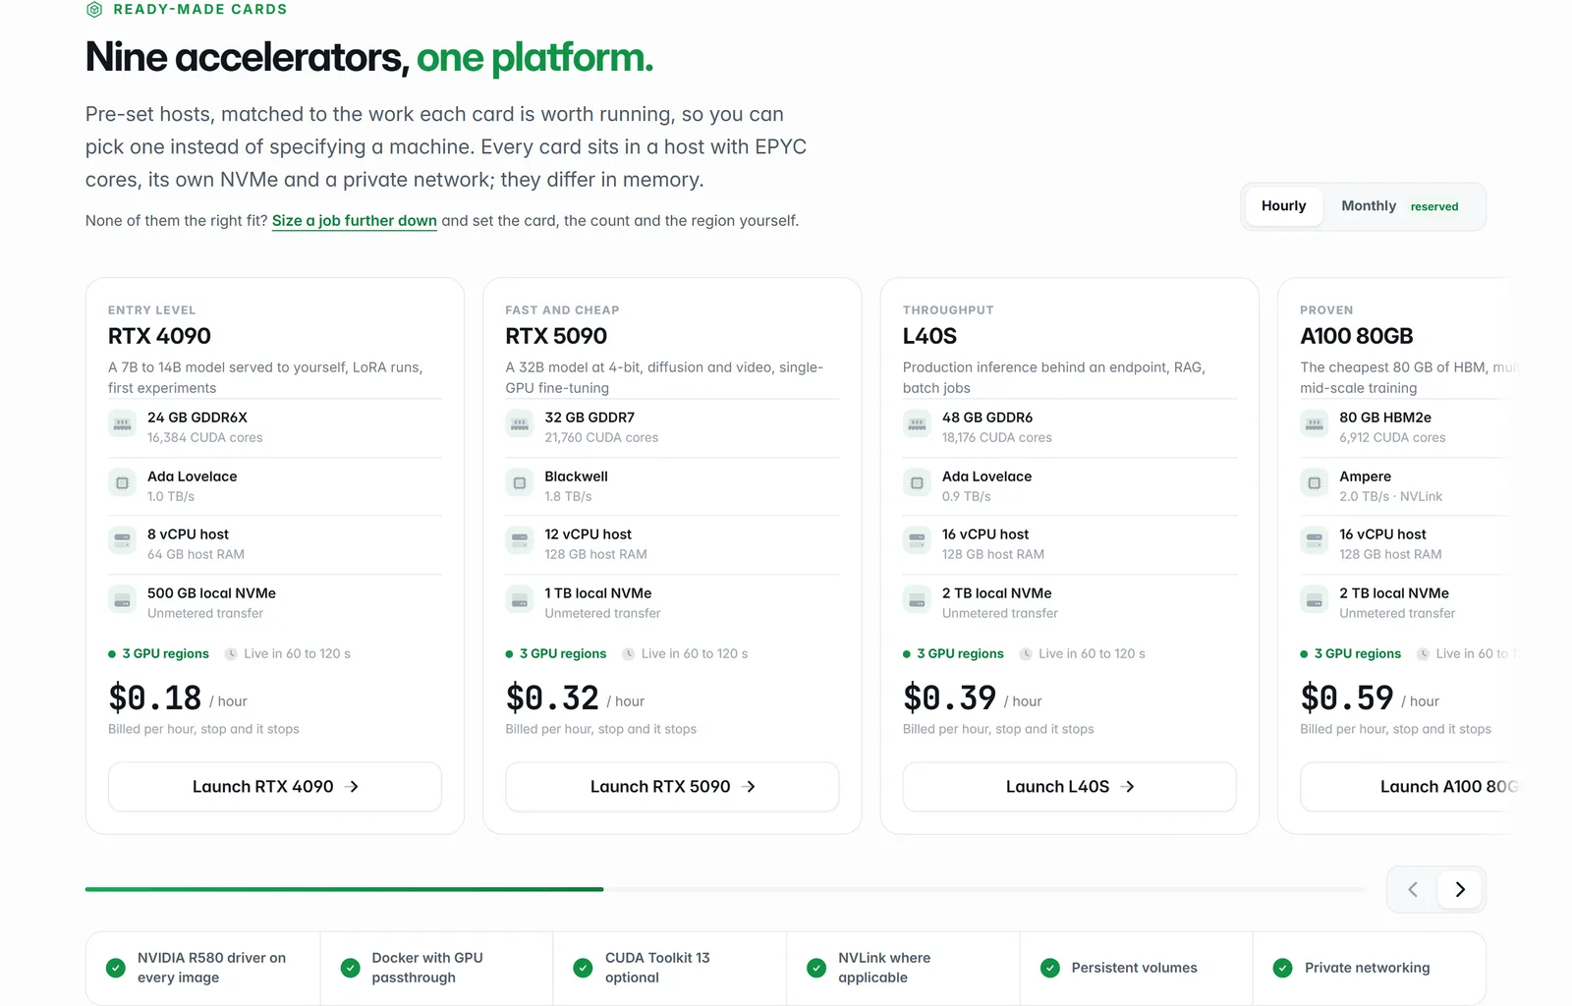Screen dimensions: 1572x1006
Task: Launch the RTX 5090 instance
Action: pyautogui.click(x=672, y=787)
